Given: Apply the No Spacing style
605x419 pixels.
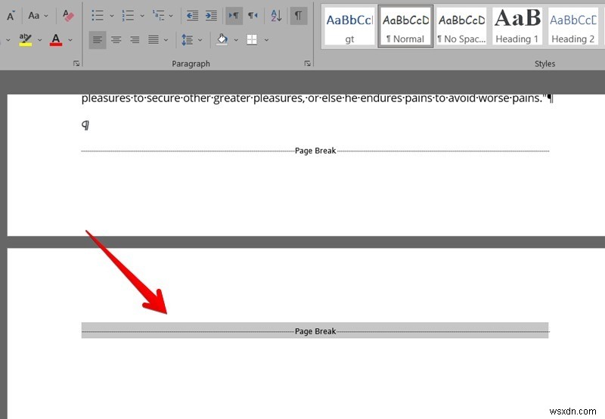Looking at the screenshot, I should pyautogui.click(x=461, y=26).
